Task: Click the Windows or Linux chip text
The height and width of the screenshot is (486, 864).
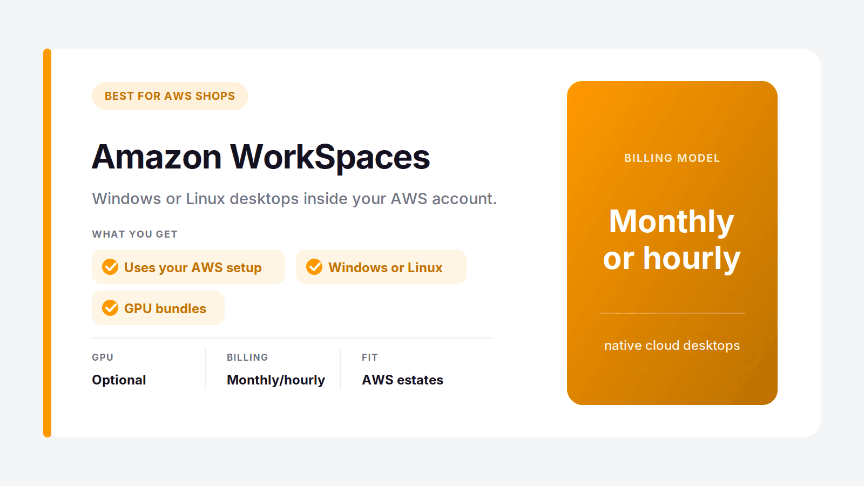Action: click(386, 267)
